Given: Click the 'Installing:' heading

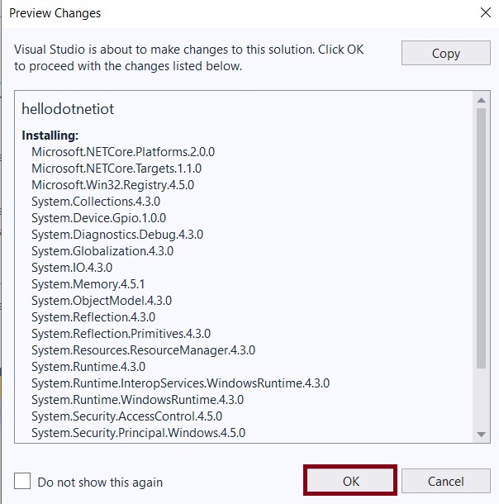Looking at the screenshot, I should pos(50,135).
